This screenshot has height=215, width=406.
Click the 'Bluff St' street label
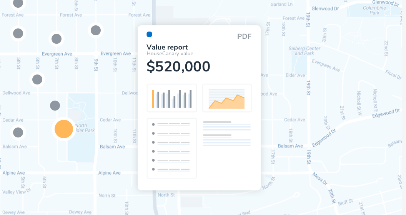click(x=345, y=202)
